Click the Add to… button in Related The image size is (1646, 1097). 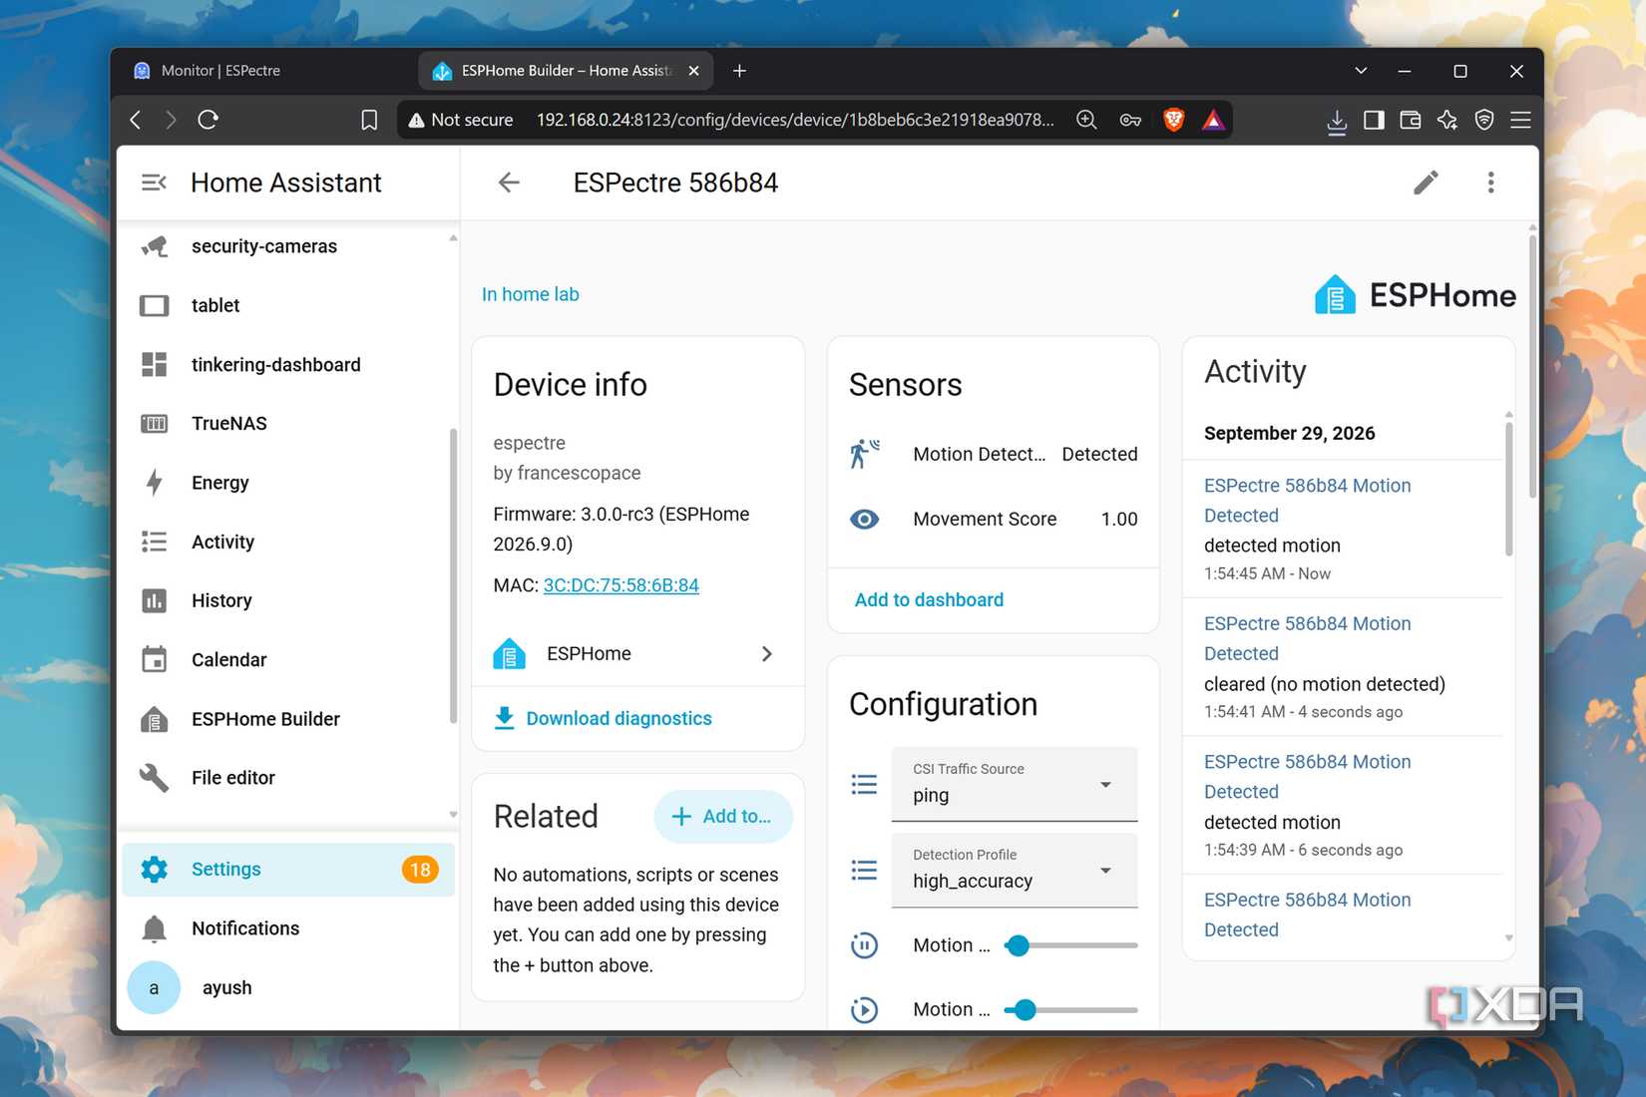[723, 817]
